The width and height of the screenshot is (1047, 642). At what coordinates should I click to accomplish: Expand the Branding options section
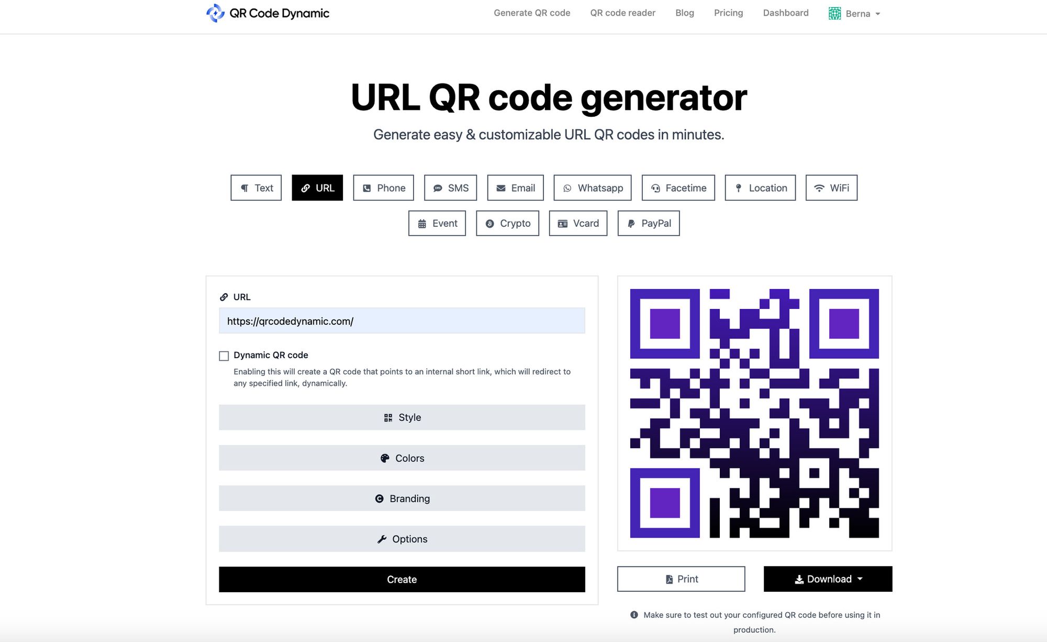(402, 499)
